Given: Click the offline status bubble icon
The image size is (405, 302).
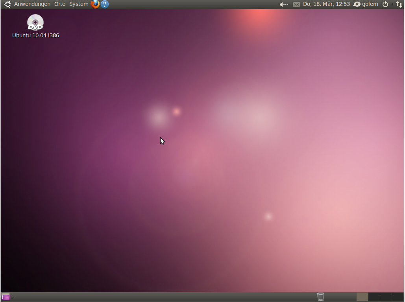Looking at the screenshot, I should click(x=356, y=4).
